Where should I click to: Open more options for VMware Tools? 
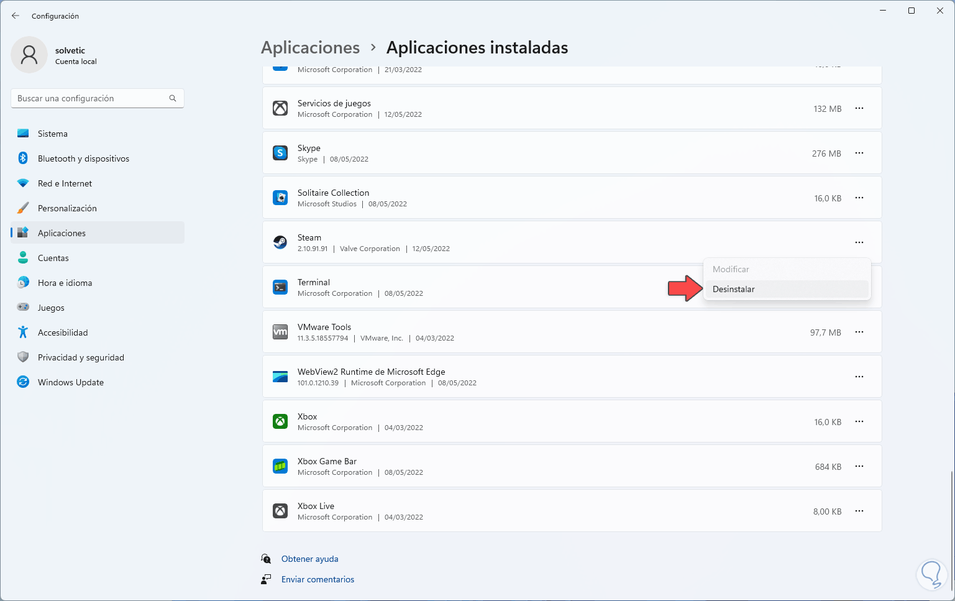[x=859, y=332]
